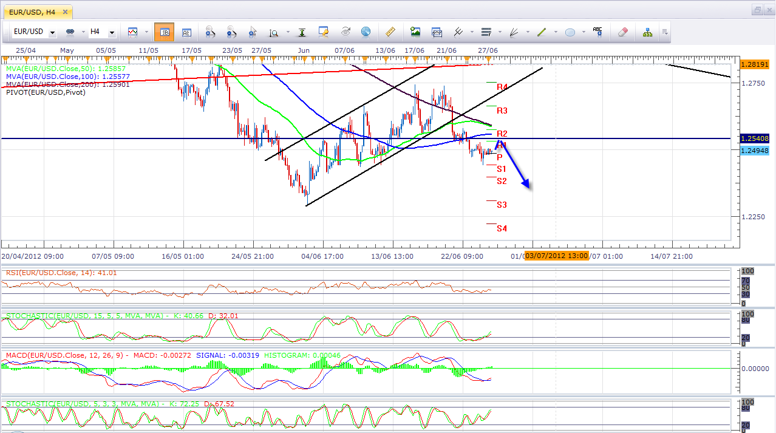Click the green hierarchy tree icon
Image resolution: width=776 pixels, height=433 pixels.
(647, 32)
